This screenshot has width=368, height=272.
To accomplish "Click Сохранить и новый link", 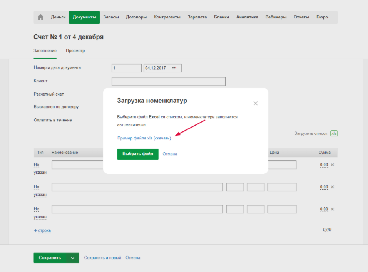I will (102, 258).
